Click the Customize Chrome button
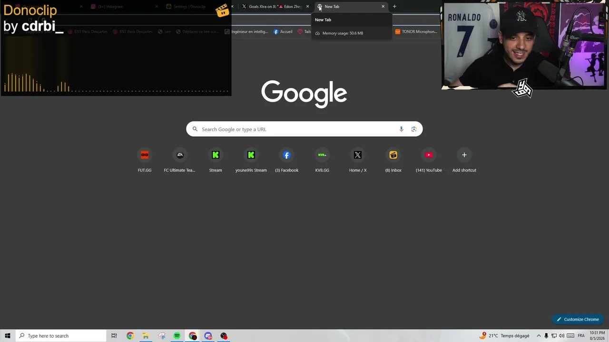 tap(578, 319)
